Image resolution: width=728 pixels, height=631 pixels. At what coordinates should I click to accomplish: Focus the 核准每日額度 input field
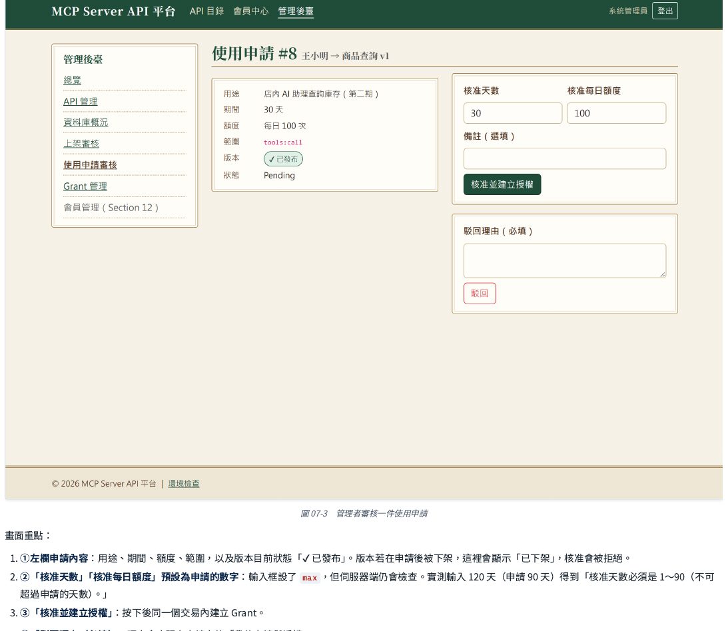point(616,113)
